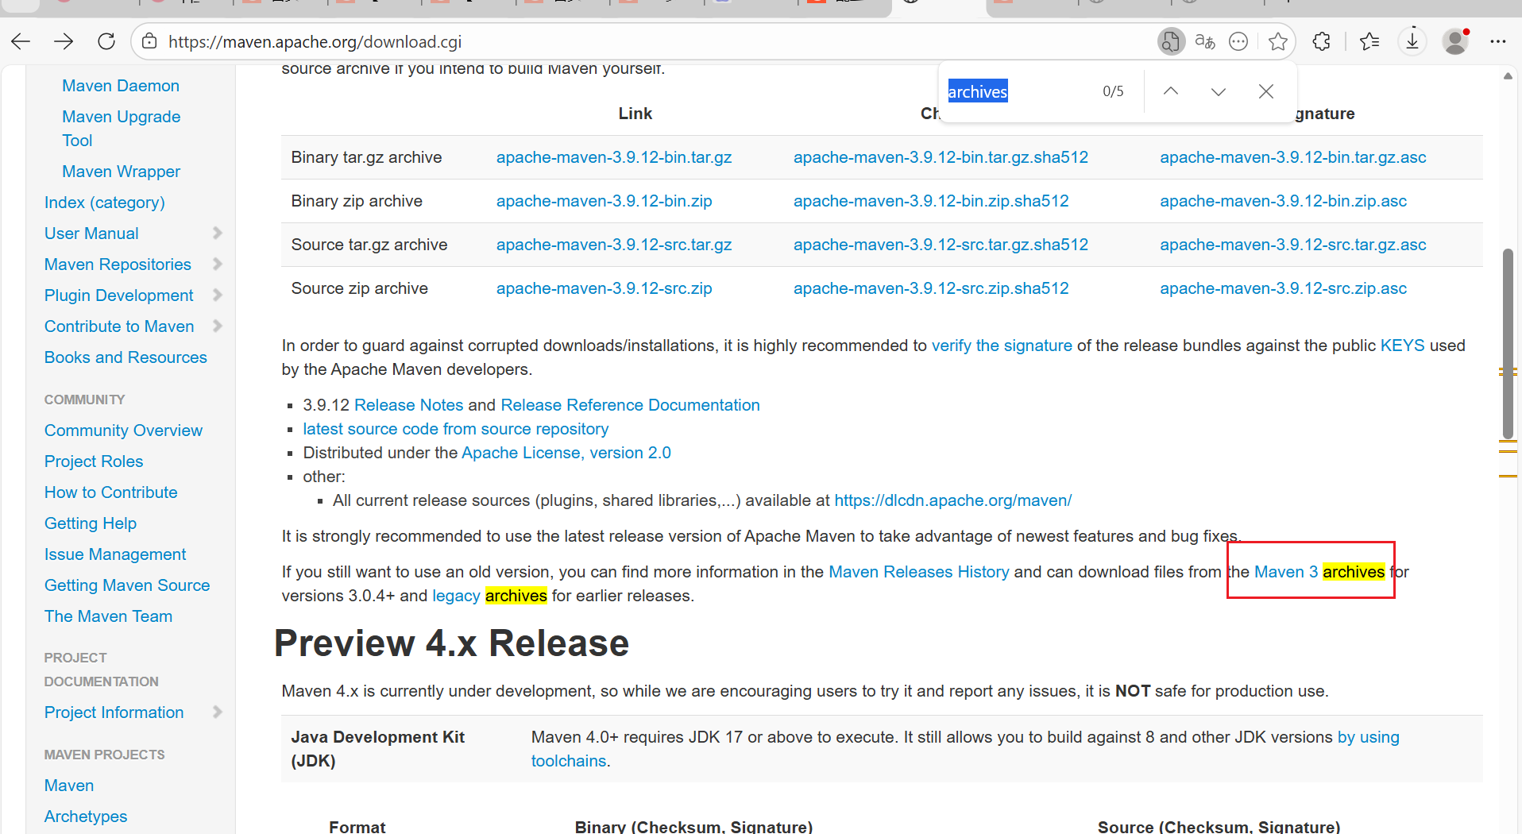The width and height of the screenshot is (1522, 834).
Task: Open Apache License, version 2.0 link
Action: point(566,453)
